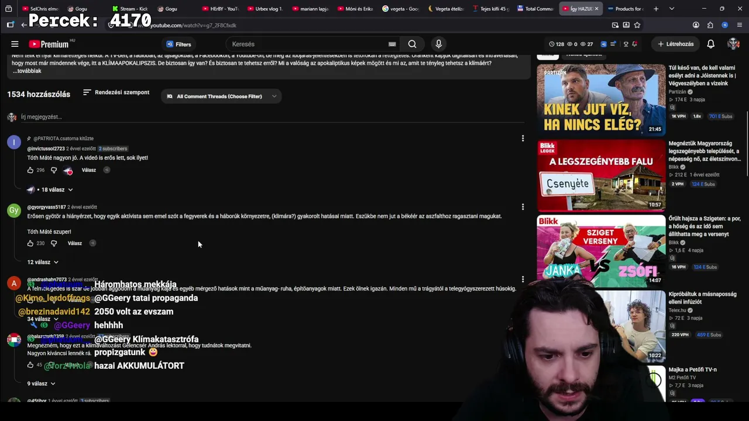The height and width of the screenshot is (421, 749).
Task: Expand description with ...továbbiak
Action: coord(27,71)
